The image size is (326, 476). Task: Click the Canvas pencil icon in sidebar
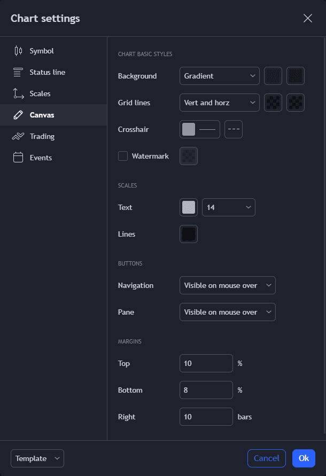click(18, 115)
